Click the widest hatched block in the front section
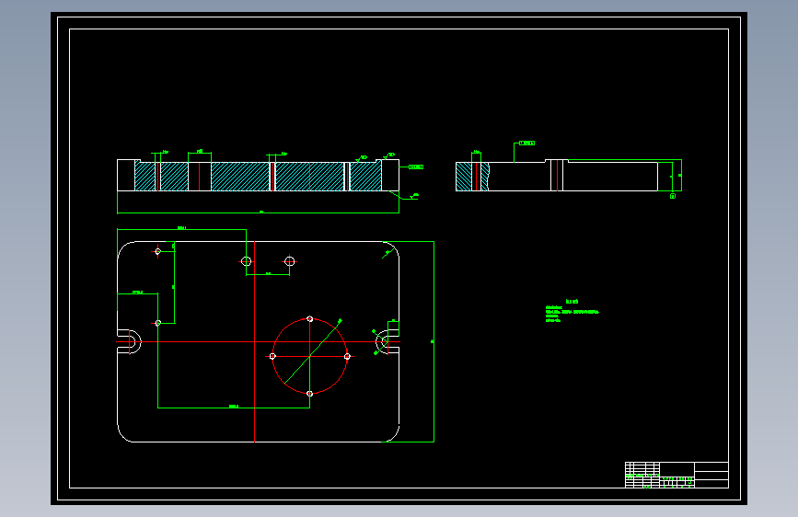Screen dimensions: 798x517 310,177
